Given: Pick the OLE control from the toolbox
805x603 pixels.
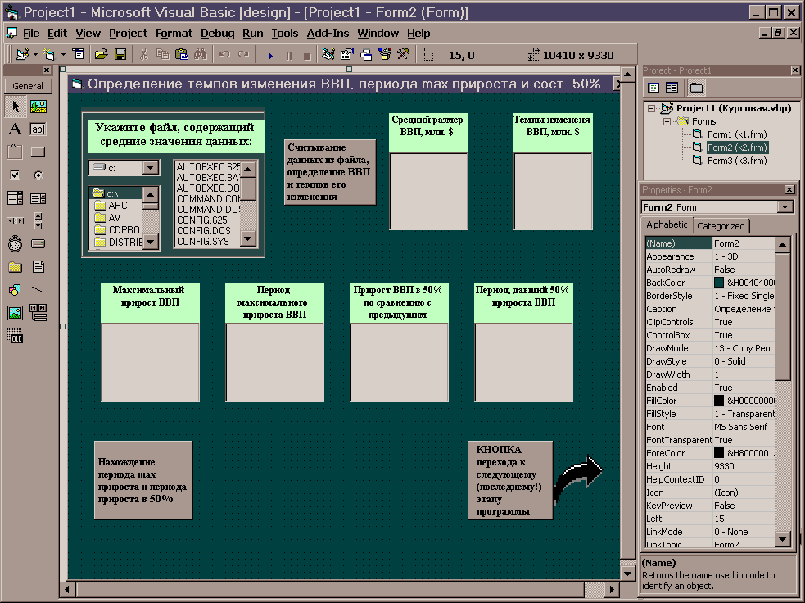Looking at the screenshot, I should [15, 335].
